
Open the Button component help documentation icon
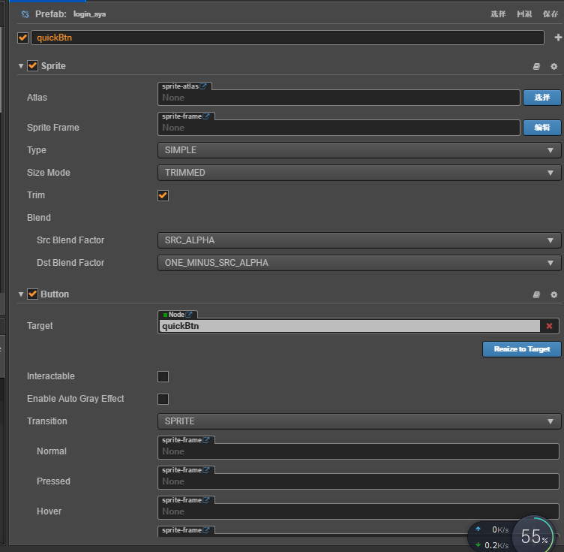(x=536, y=294)
